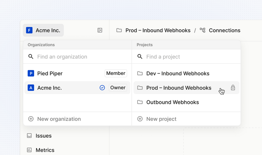Collapse the sidebar panel icon
Screen dimensions: 262x155
[x=100, y=30]
